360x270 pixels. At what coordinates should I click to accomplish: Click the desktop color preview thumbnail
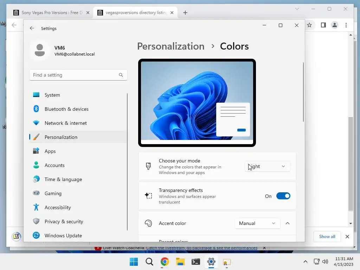(197, 103)
